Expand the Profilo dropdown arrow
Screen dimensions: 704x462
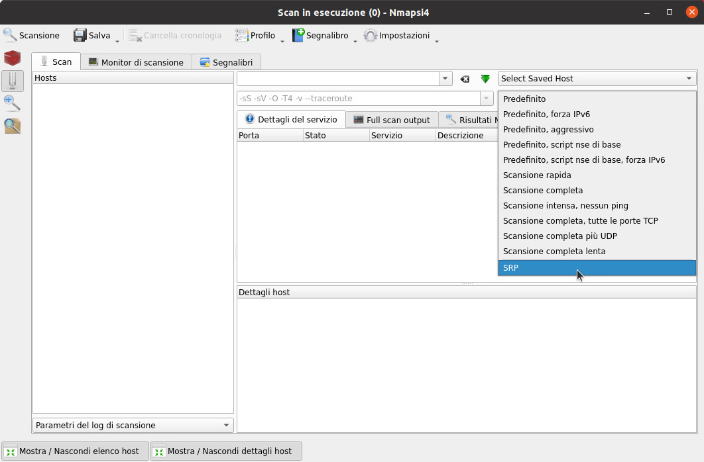click(x=282, y=41)
